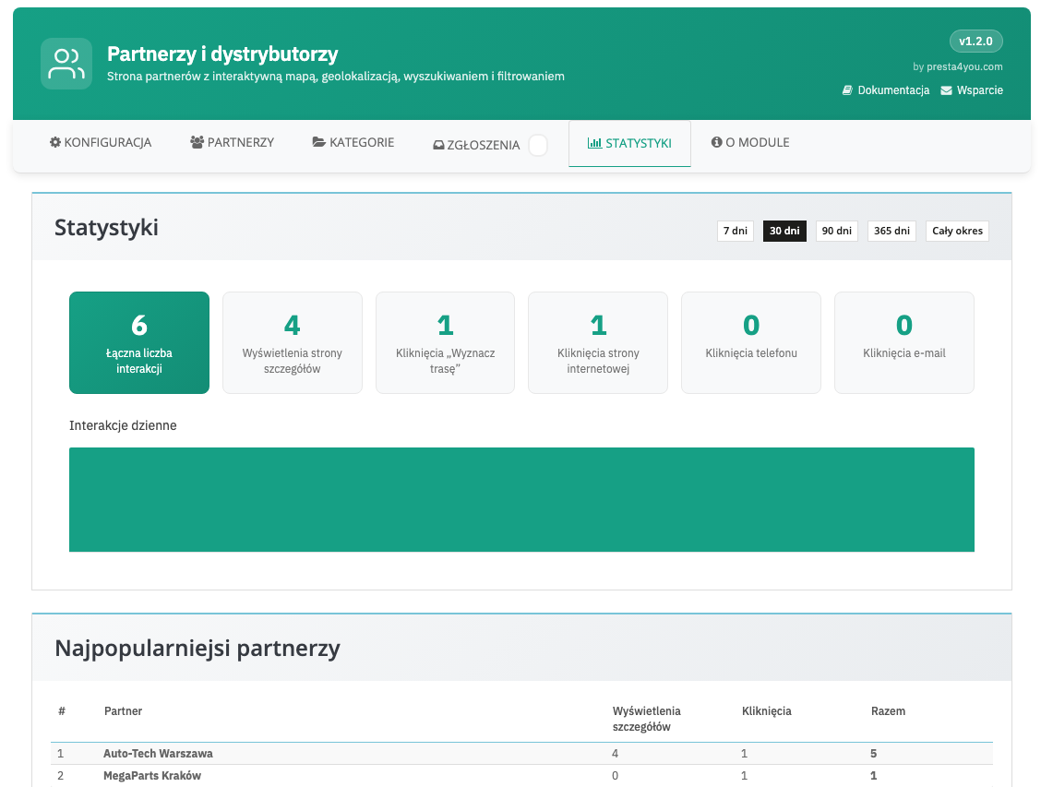The width and height of the screenshot is (1041, 787).
Task: Click the Zgłoszenia count badge
Action: coord(538,145)
